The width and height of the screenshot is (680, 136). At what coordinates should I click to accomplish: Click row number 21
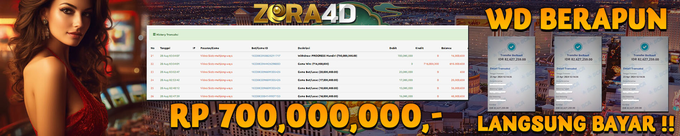(152, 56)
